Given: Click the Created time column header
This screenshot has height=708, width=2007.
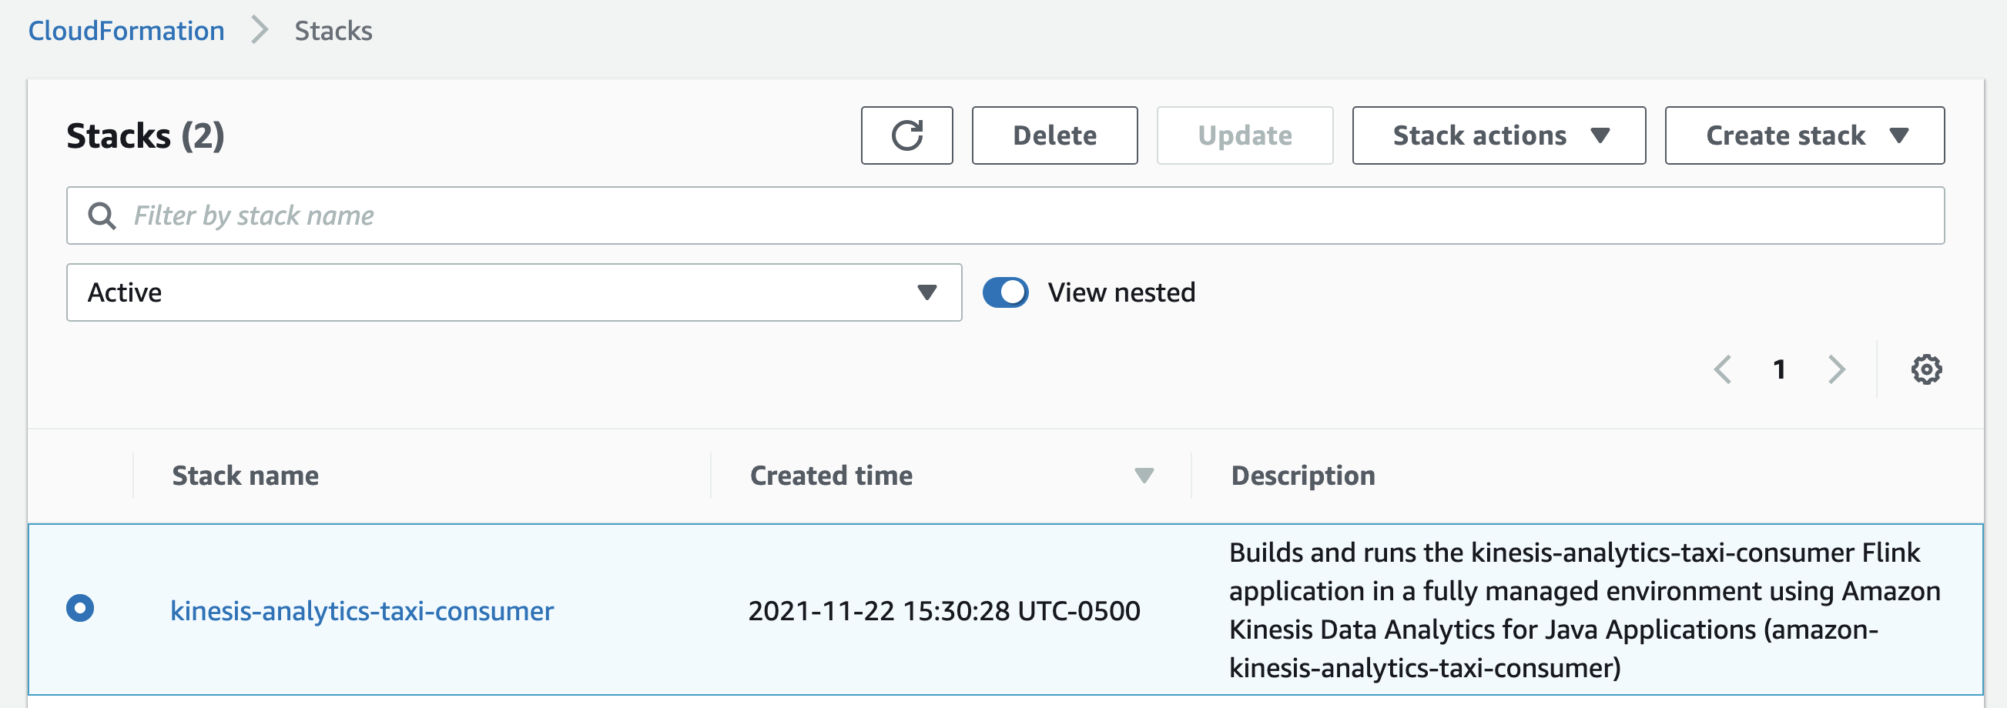Looking at the screenshot, I should pos(831,476).
